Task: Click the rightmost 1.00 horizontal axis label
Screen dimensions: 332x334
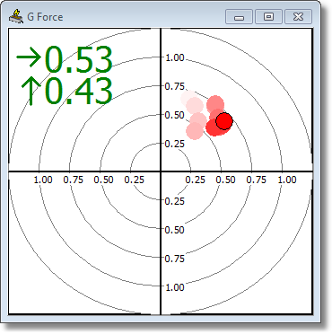Action: pos(287,180)
